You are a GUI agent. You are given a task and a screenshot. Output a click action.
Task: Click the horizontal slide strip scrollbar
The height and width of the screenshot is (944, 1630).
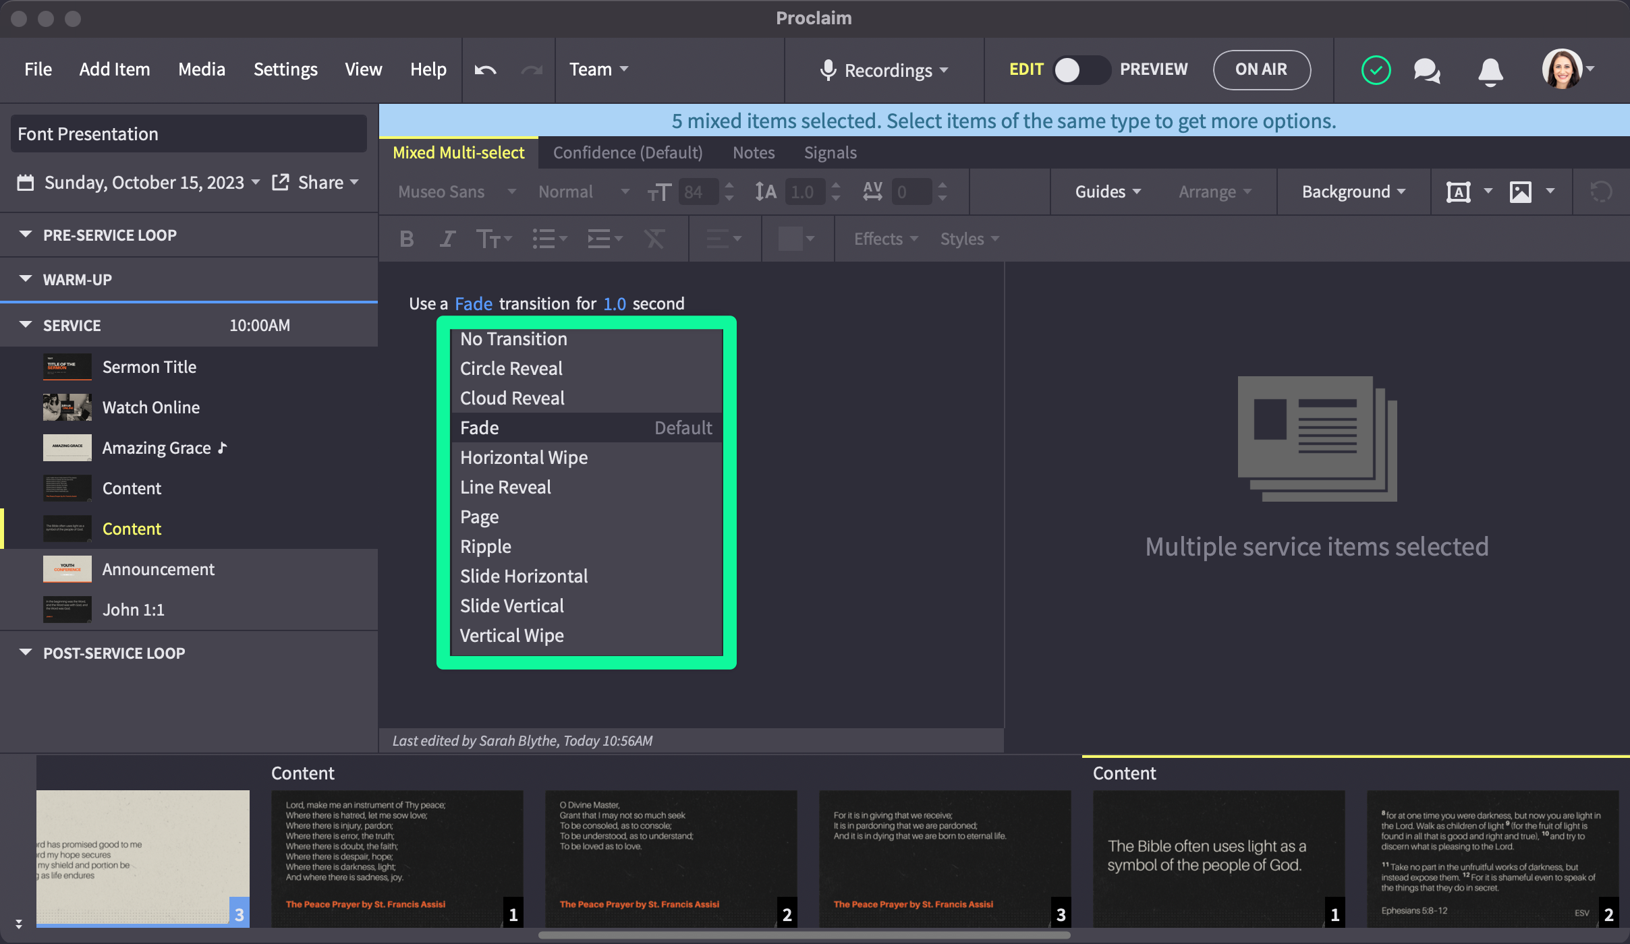click(x=804, y=935)
